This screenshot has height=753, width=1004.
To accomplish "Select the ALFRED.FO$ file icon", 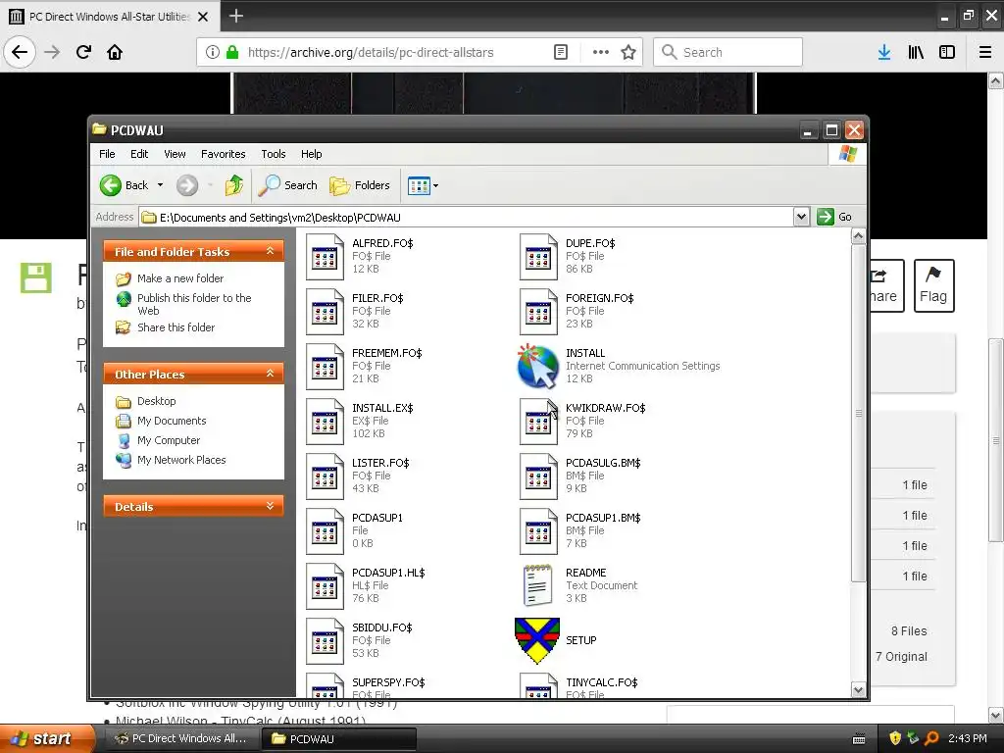I will tap(325, 257).
